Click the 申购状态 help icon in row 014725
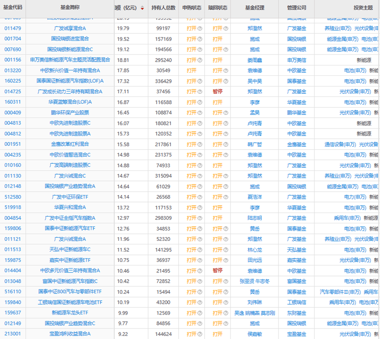The height and width of the screenshot is (339, 380). point(200,92)
